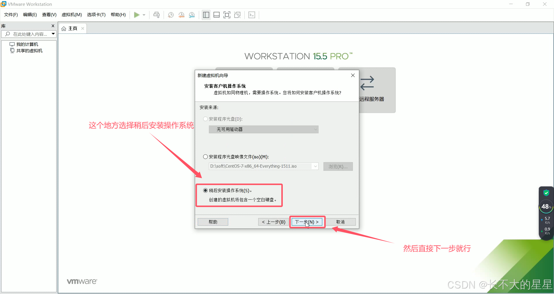Open the 查看(V) menu

coord(49,15)
